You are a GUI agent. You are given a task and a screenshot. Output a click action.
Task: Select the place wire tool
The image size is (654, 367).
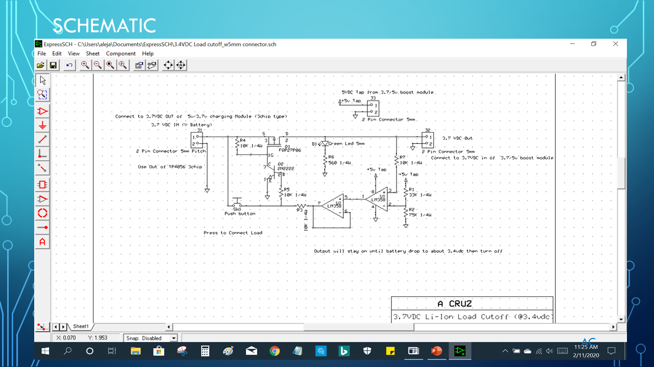[x=42, y=139]
